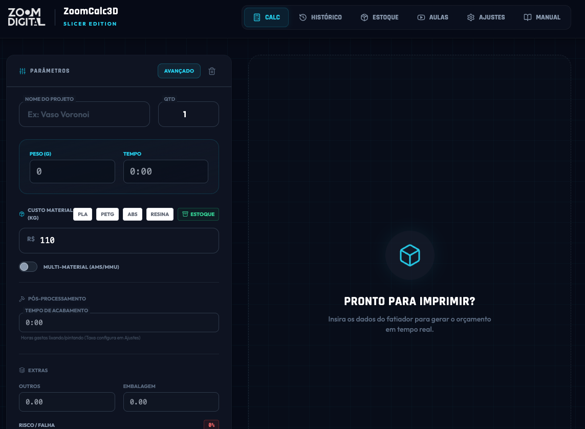The image size is (585, 429).
Task: Click the sliders icon beside Parâmetros
Action: 23,71
